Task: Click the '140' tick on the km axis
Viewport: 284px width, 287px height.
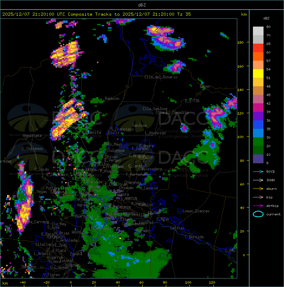Action: [240, 90]
